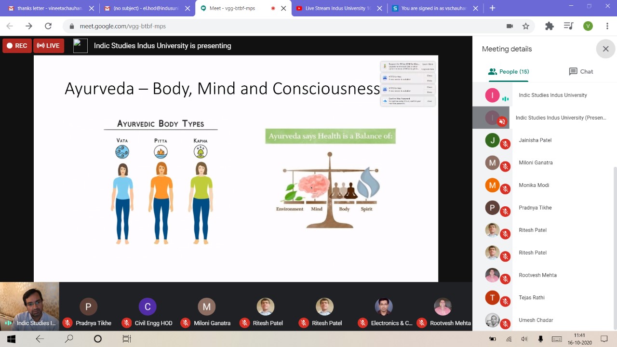Select the People (15) tab
The height and width of the screenshot is (347, 617).
[509, 71]
